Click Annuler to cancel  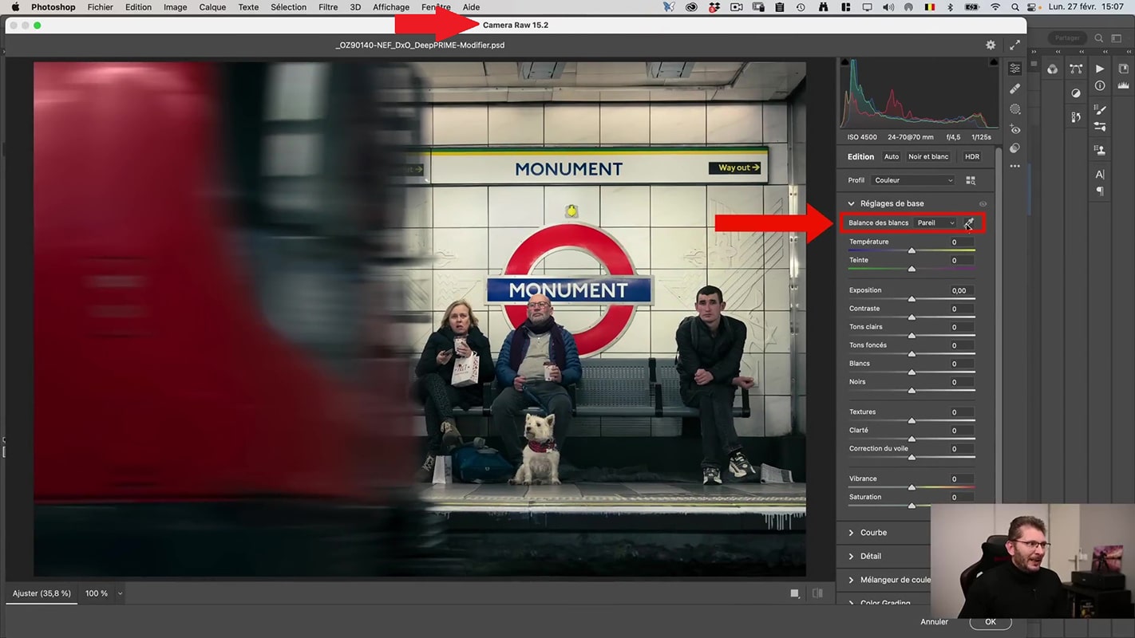[935, 622]
